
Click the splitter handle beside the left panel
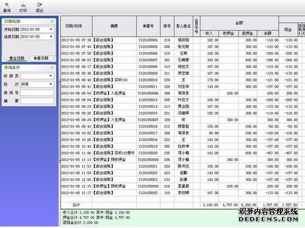tap(60, 121)
